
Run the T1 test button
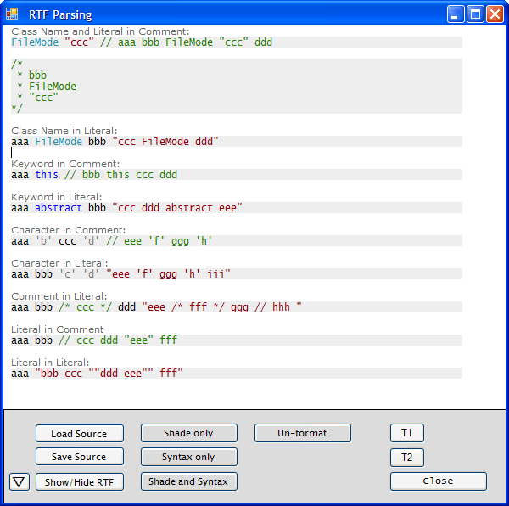[407, 433]
